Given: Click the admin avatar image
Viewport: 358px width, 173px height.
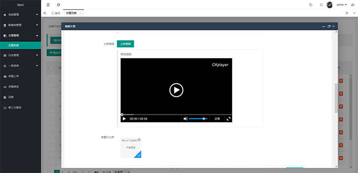Looking at the screenshot, I should 330,5.
